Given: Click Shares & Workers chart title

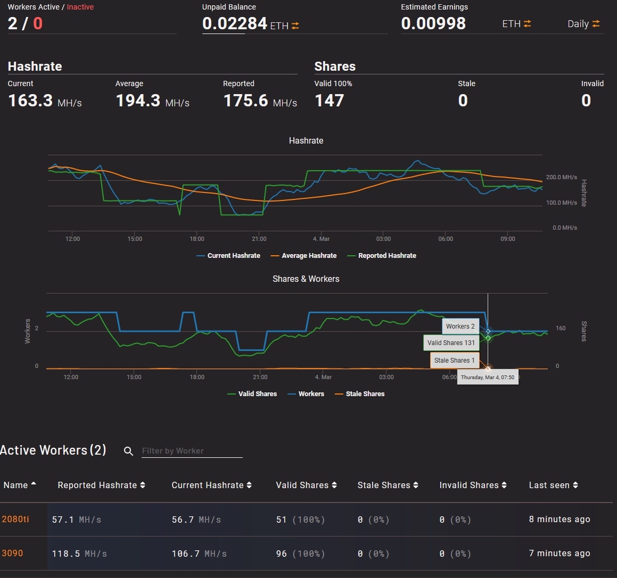Looking at the screenshot, I should (306, 279).
